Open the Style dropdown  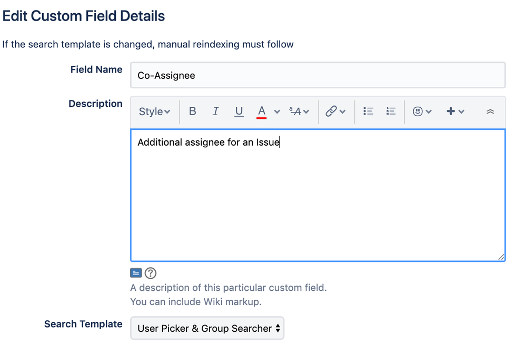coord(154,111)
